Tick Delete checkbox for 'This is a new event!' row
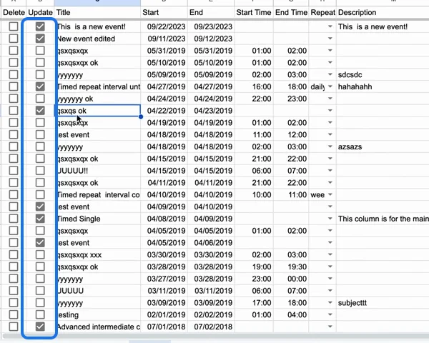 tap(14, 26)
